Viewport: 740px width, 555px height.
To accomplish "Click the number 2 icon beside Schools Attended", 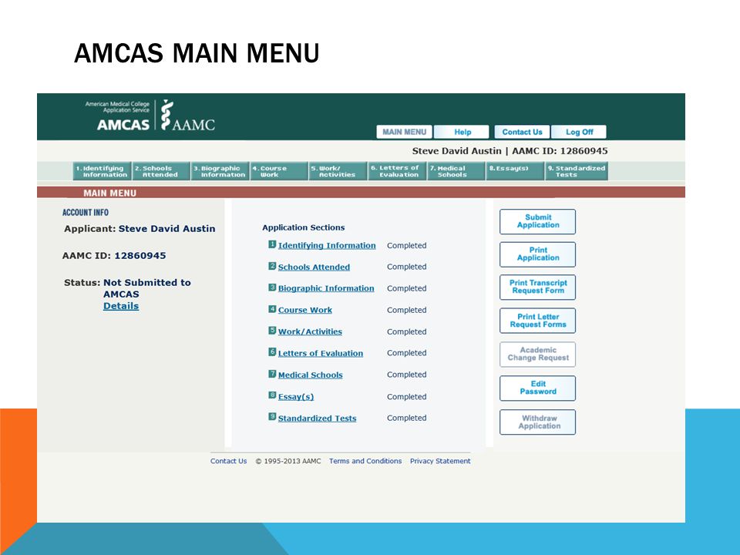I will [x=272, y=266].
